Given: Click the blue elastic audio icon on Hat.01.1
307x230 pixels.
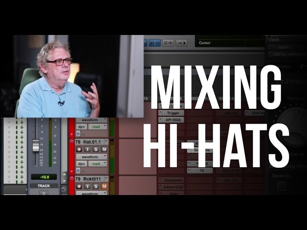Looking at the screenshot, I should [78, 171].
